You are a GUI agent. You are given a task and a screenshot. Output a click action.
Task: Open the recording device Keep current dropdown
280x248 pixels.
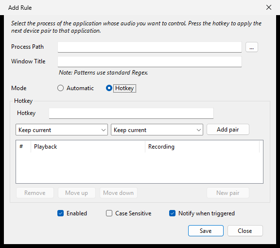pos(157,130)
